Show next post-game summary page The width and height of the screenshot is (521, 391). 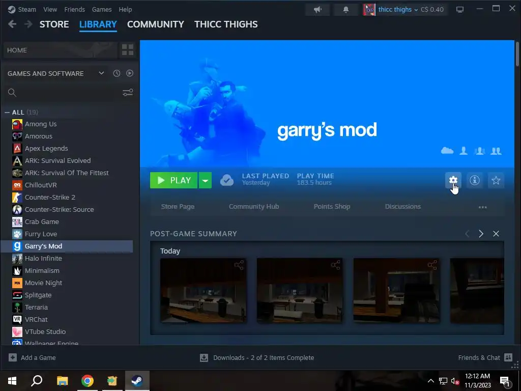[481, 234]
